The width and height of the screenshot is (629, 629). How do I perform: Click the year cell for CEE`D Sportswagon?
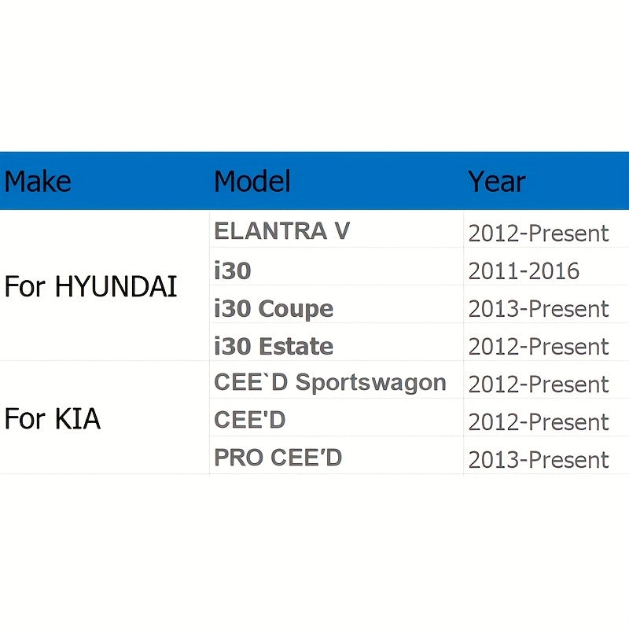(539, 384)
